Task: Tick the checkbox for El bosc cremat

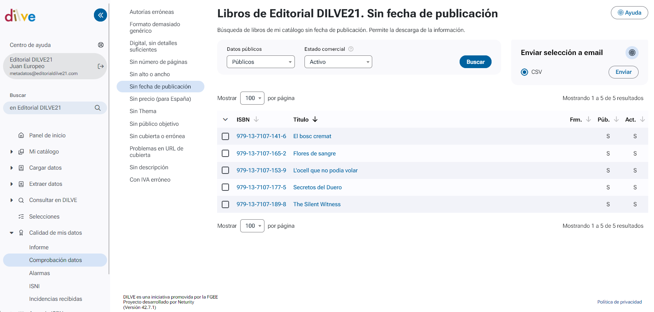Action: point(226,137)
